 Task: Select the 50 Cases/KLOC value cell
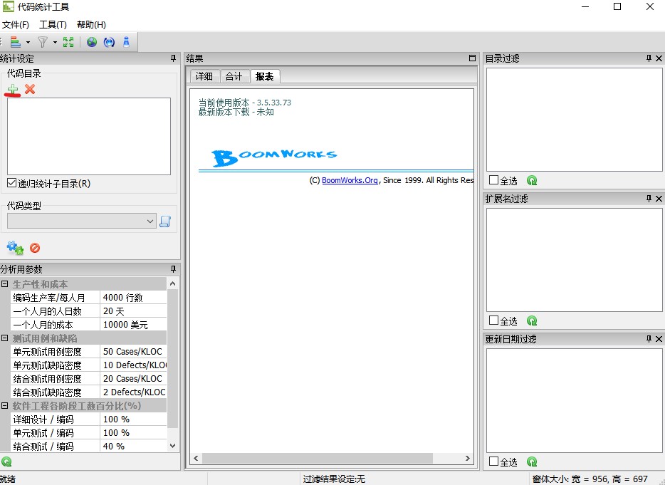point(133,351)
